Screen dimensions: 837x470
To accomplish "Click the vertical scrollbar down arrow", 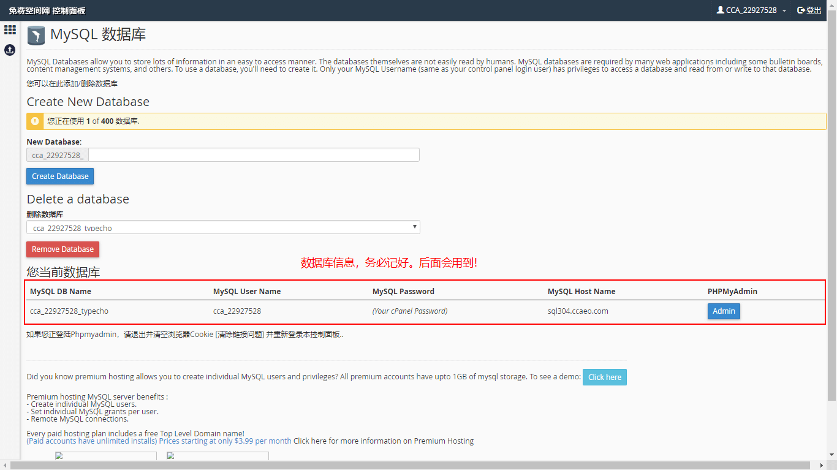I will click(x=831, y=455).
